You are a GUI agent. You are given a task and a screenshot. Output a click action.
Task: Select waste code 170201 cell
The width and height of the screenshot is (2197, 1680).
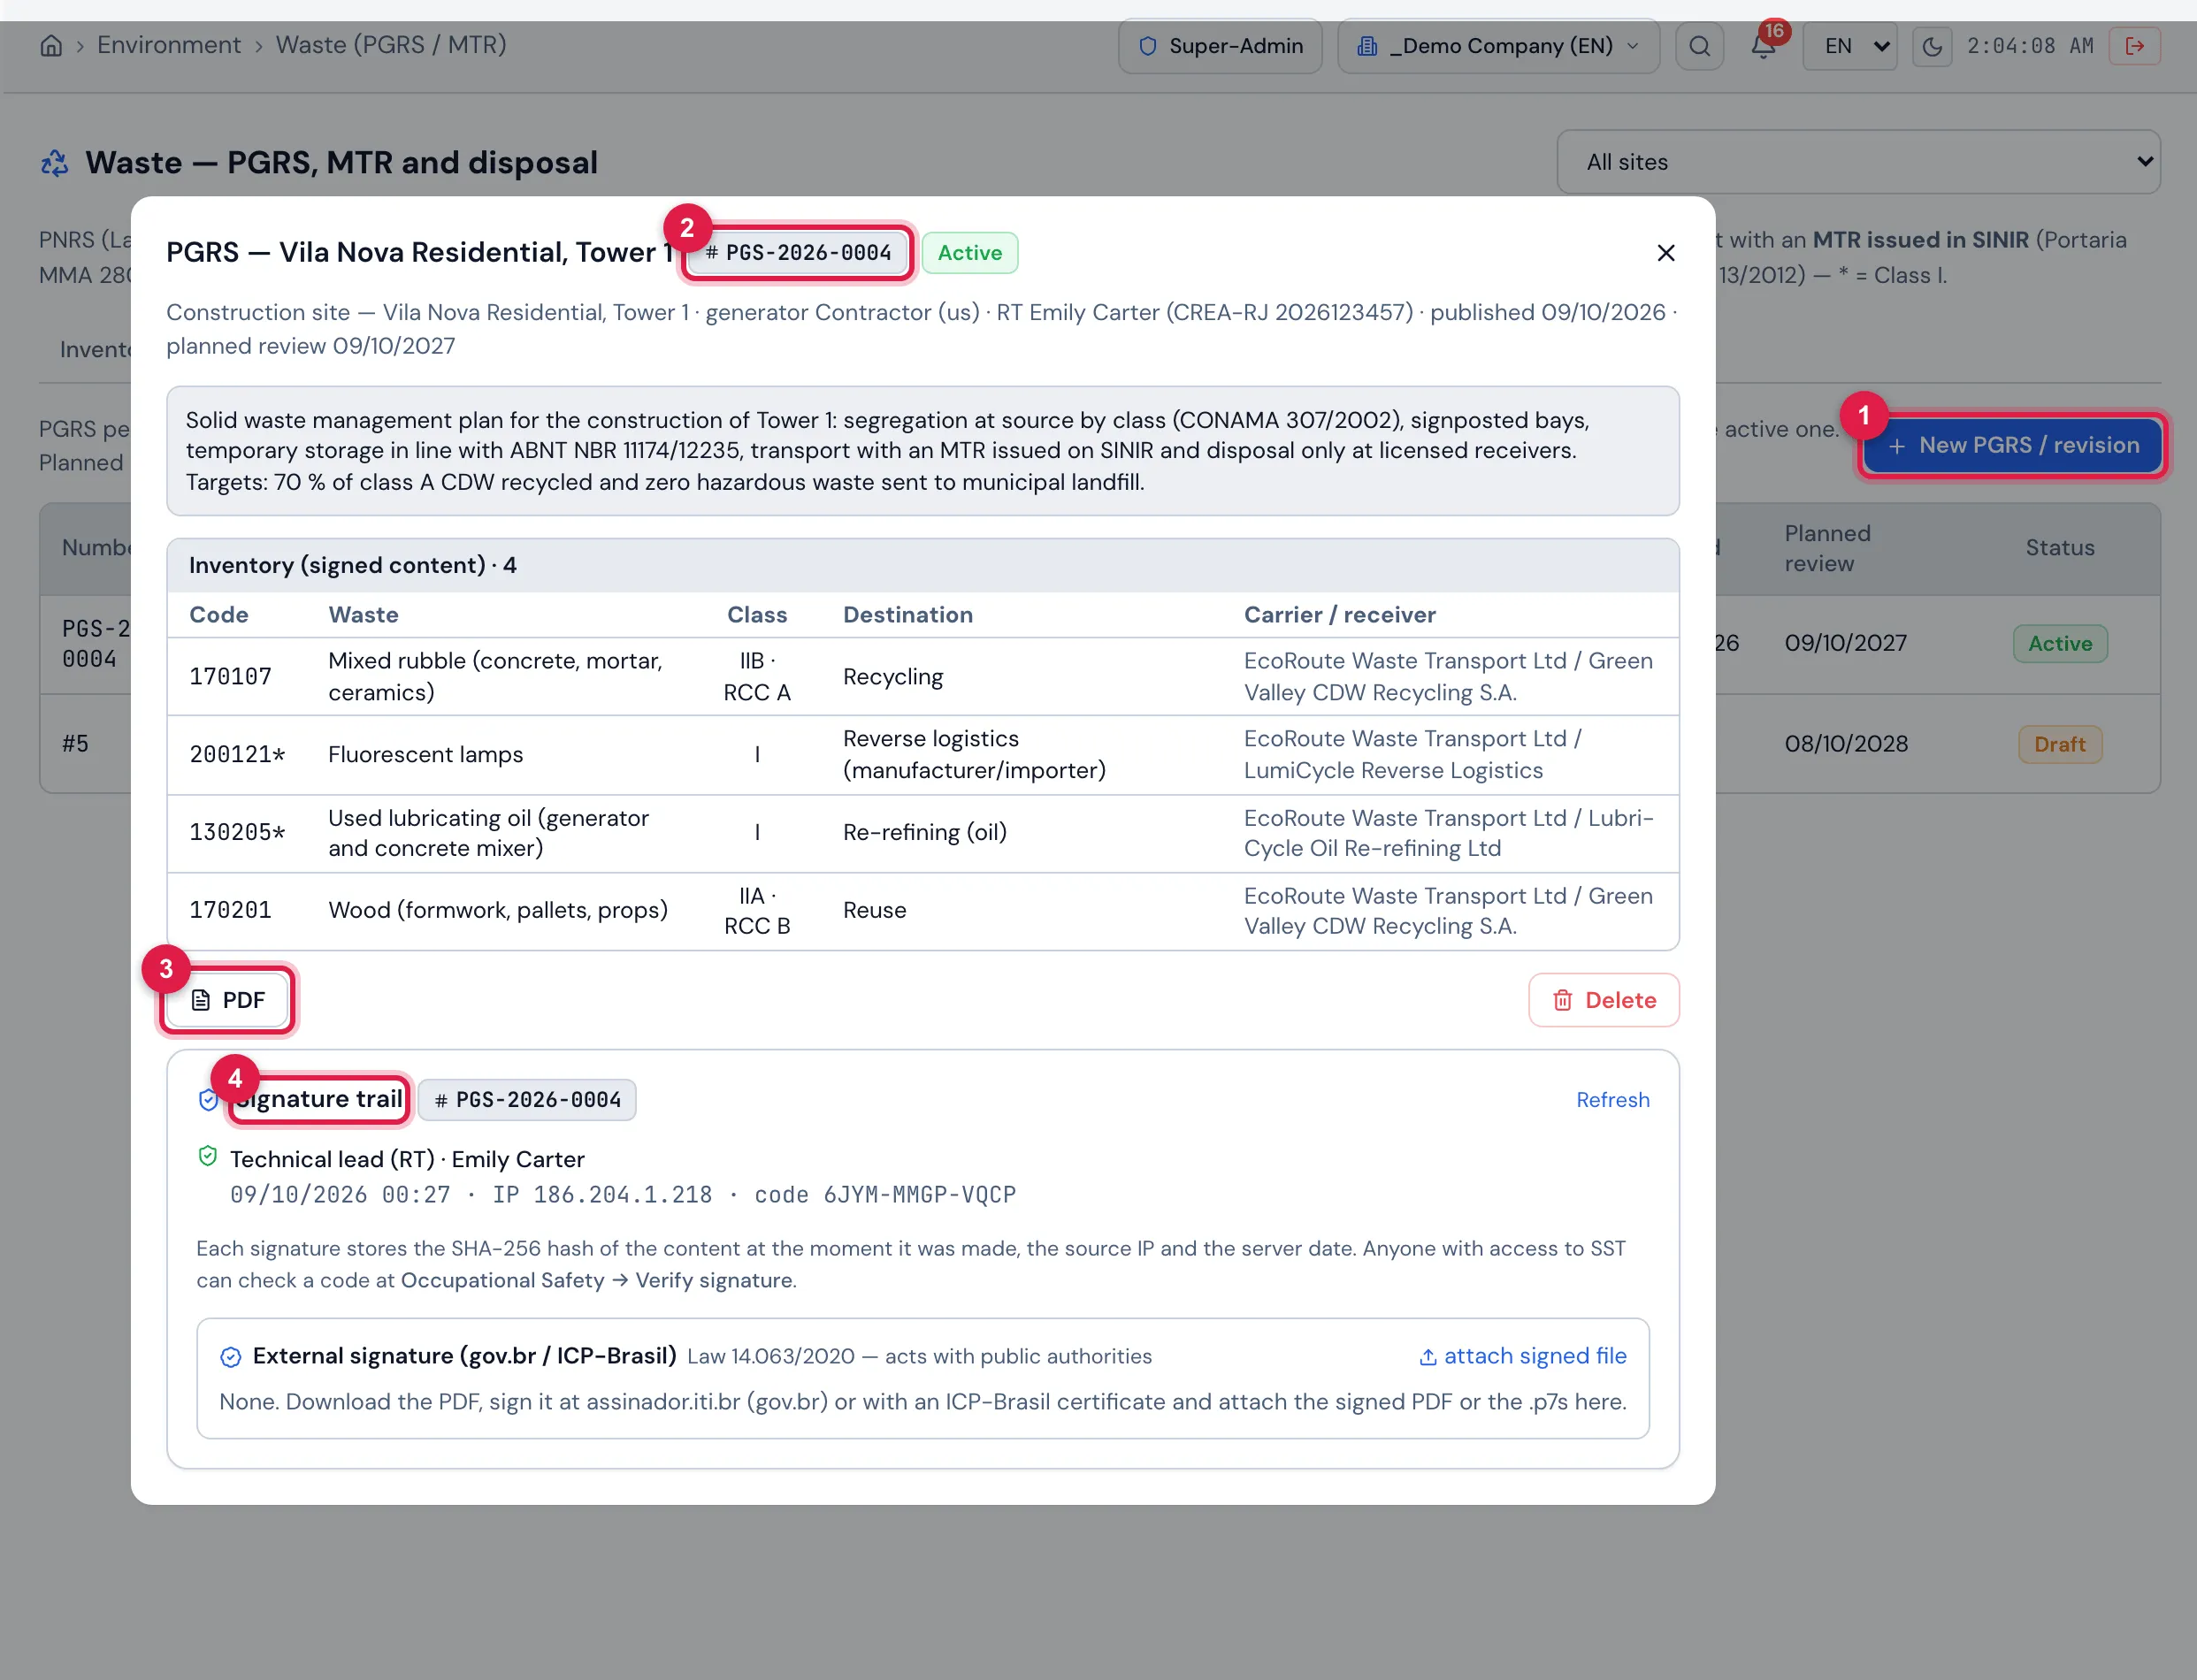(x=230, y=911)
